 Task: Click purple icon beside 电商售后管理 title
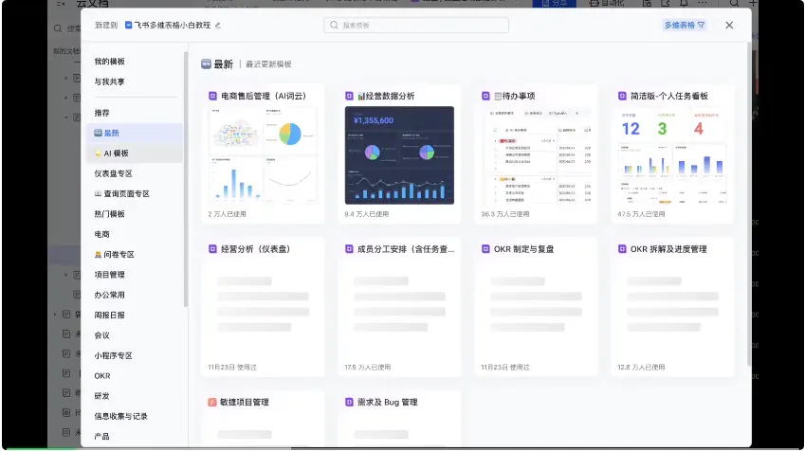coord(212,96)
